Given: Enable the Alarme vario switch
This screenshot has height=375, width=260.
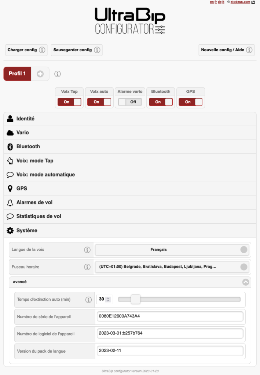Looking at the screenshot, I should 129,102.
